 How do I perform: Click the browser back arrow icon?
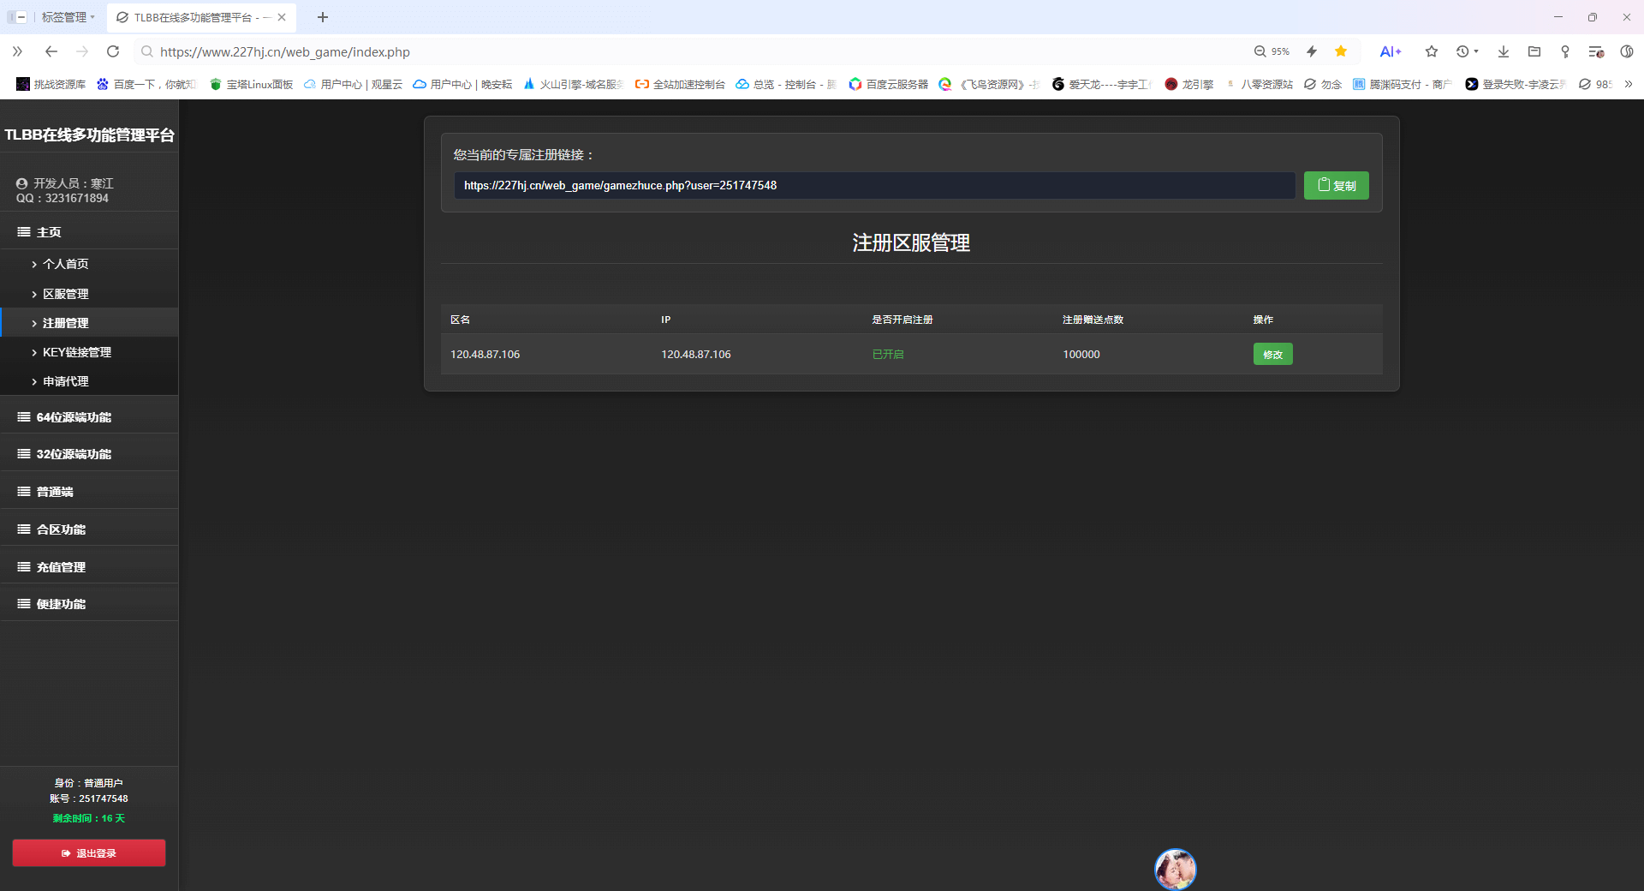(51, 51)
